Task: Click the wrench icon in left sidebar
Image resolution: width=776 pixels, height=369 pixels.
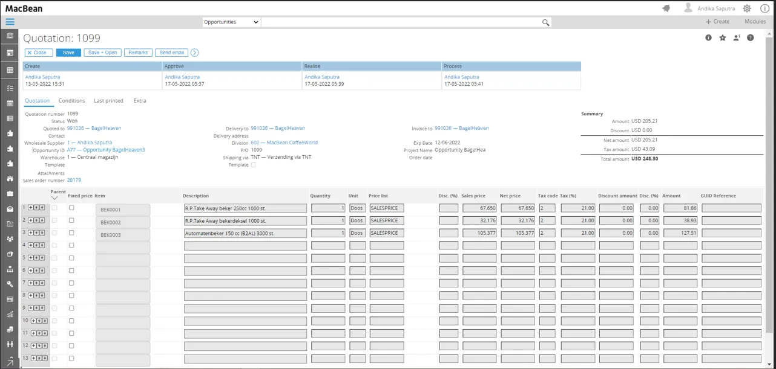Action: (x=10, y=284)
